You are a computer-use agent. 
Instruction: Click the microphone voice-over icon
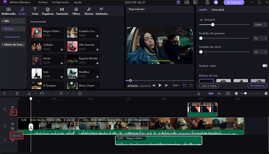(199, 94)
